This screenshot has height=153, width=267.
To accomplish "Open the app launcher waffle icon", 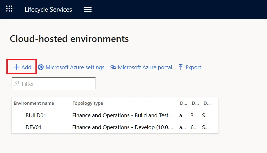I will tap(9, 9).
